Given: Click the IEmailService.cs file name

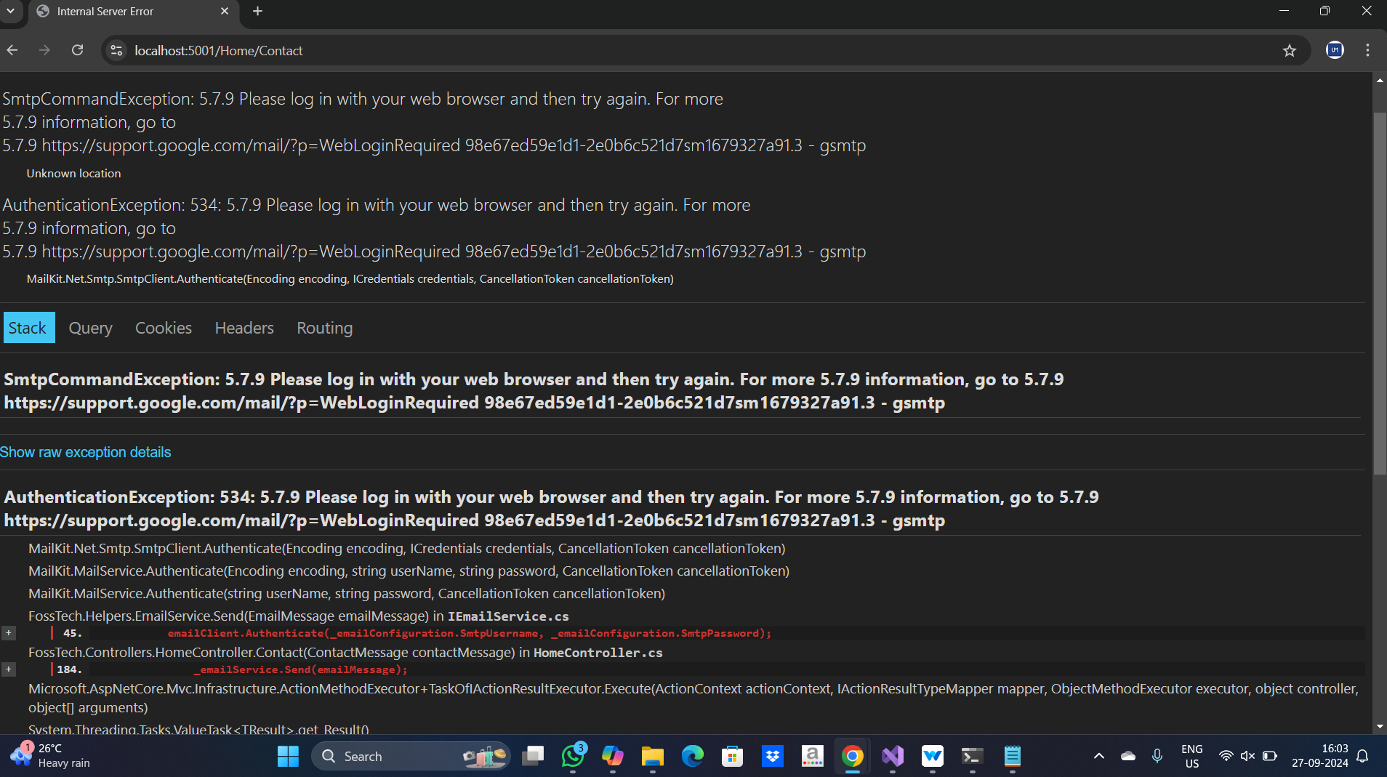Looking at the screenshot, I should [508, 616].
